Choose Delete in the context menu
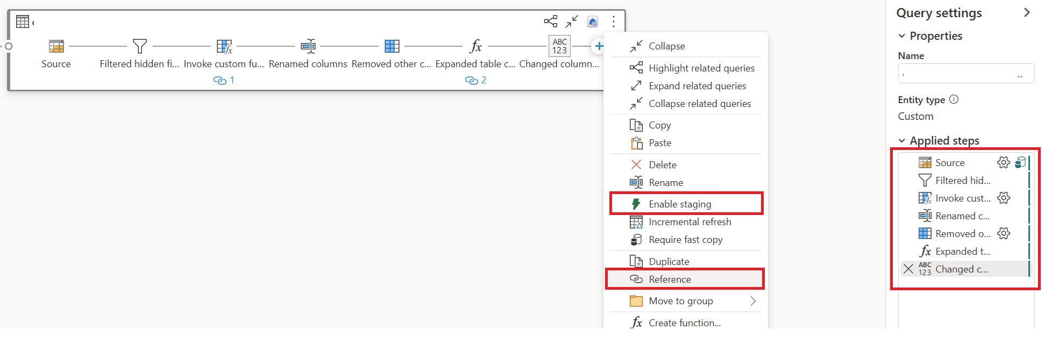The image size is (1045, 337). point(686,165)
